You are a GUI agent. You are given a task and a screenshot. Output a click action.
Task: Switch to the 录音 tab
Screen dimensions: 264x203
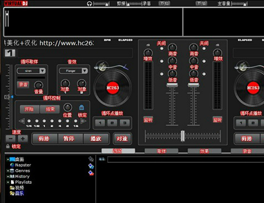247,151
